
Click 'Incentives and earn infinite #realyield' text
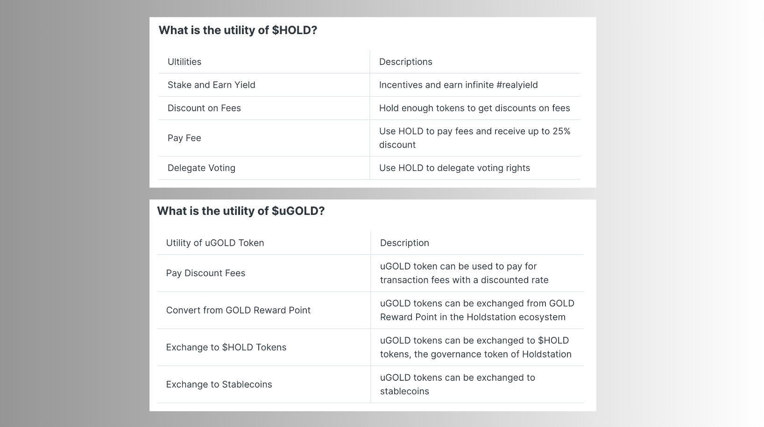(459, 85)
